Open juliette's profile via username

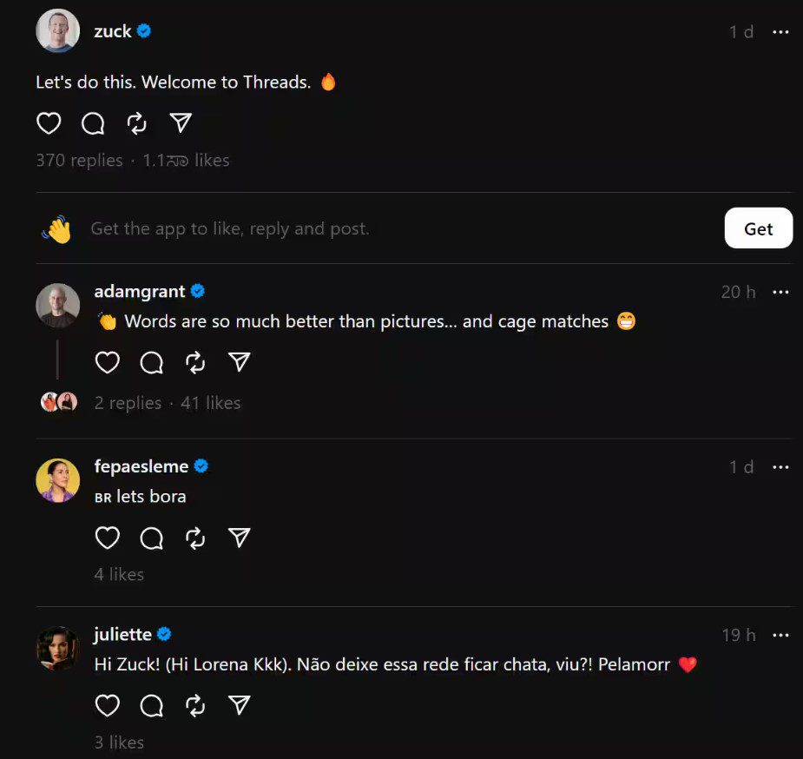(x=123, y=635)
